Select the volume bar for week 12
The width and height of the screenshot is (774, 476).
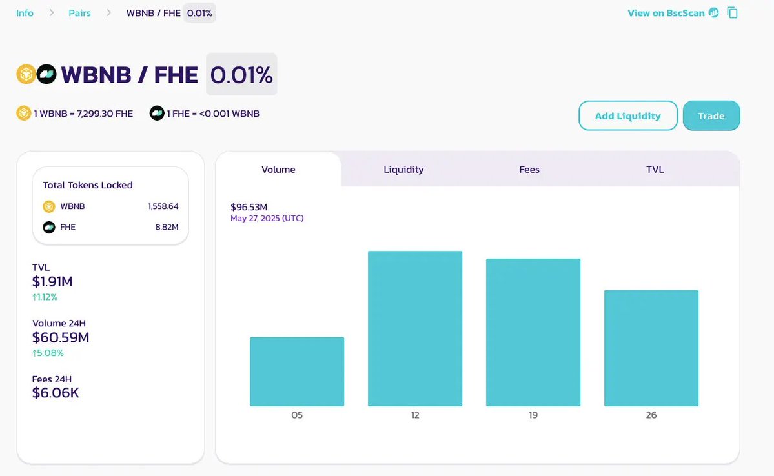coord(415,329)
